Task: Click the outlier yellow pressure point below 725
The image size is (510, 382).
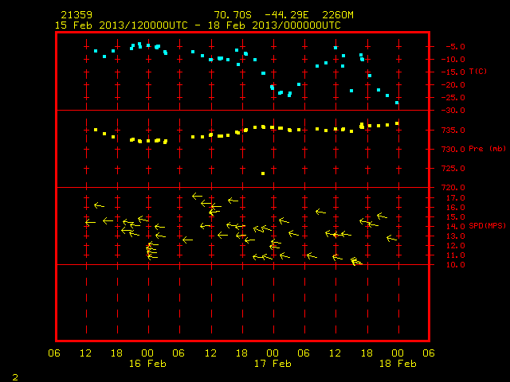Action: [x=263, y=173]
